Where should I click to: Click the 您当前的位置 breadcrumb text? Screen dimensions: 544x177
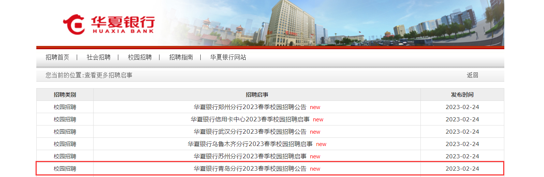point(89,75)
